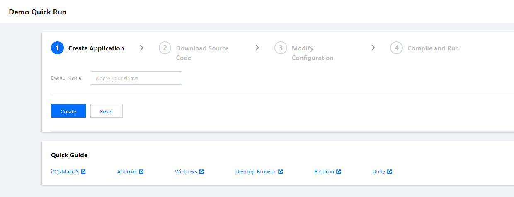Click external link icon beside Android
This screenshot has width=514, height=197.
[141, 172]
